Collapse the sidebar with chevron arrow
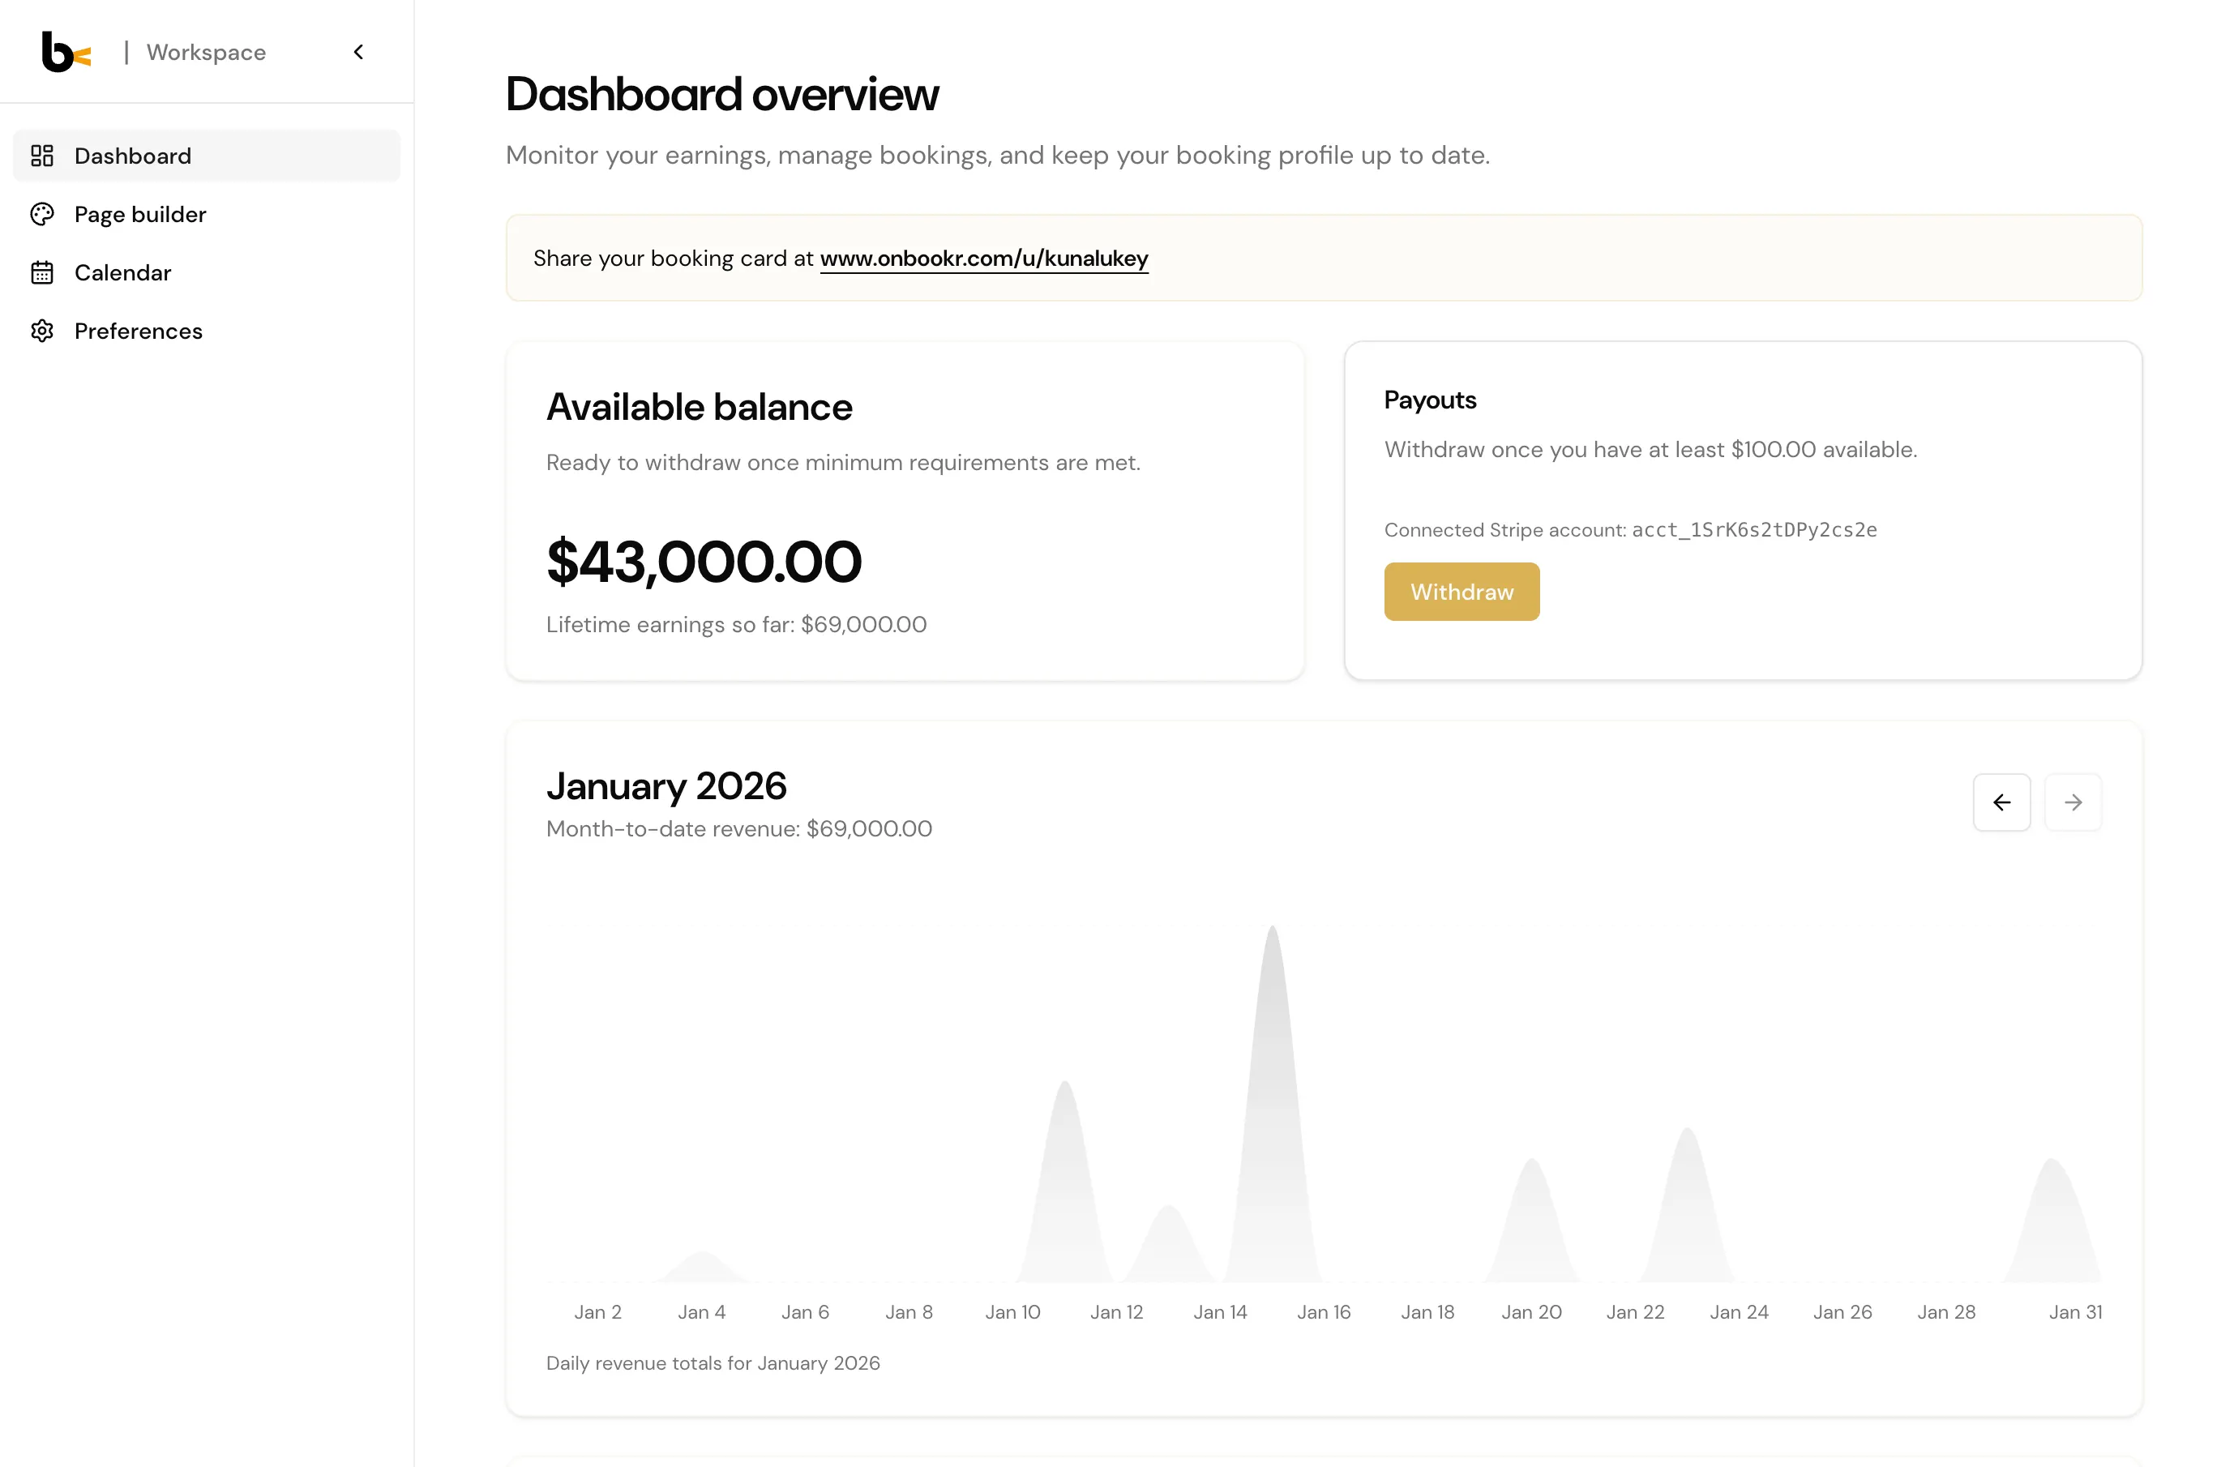The height and width of the screenshot is (1467, 2234). [x=358, y=52]
